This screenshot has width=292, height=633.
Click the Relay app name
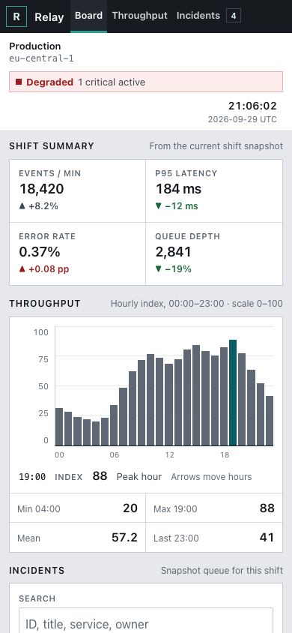(49, 17)
